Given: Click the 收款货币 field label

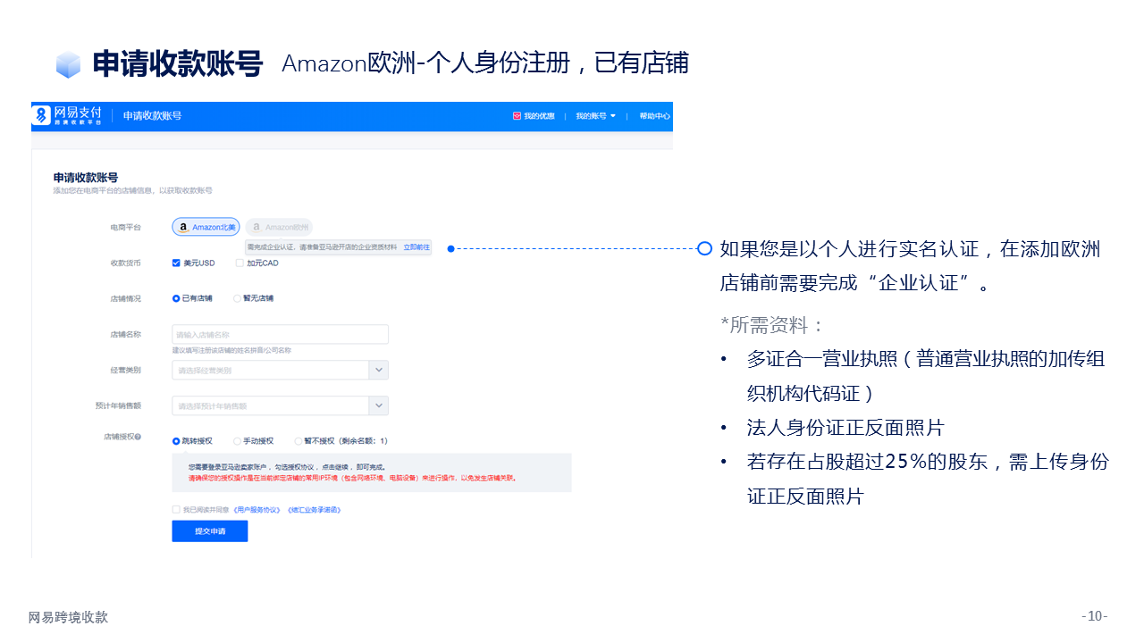Looking at the screenshot, I should pos(125,263).
